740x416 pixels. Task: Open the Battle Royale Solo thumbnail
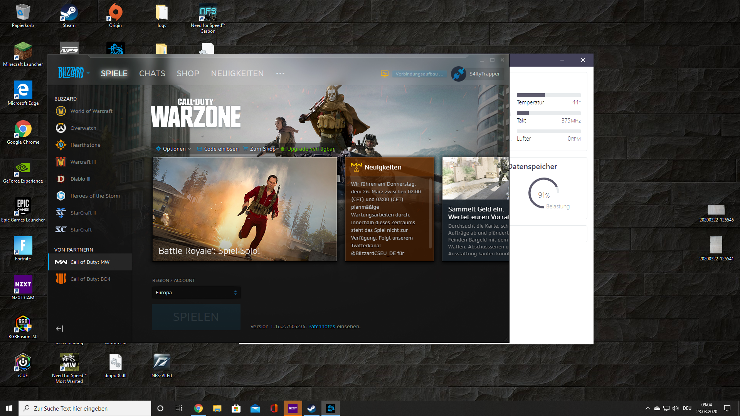click(x=244, y=209)
